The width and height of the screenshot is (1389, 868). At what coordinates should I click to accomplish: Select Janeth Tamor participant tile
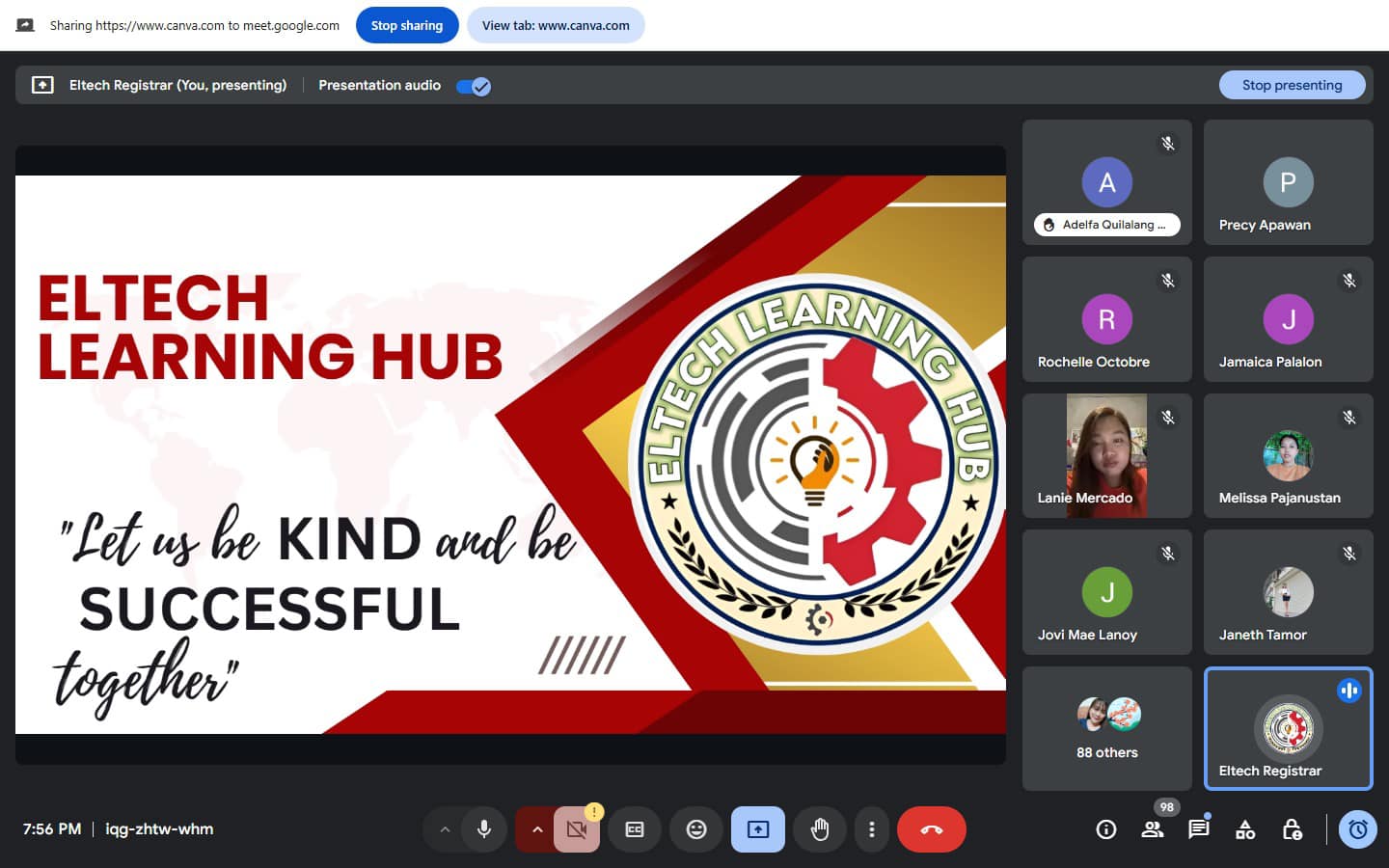[1289, 592]
